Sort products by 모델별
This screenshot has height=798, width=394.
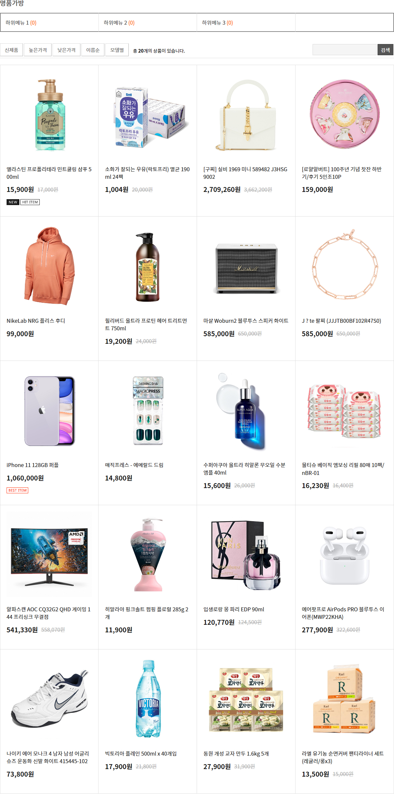(x=117, y=50)
